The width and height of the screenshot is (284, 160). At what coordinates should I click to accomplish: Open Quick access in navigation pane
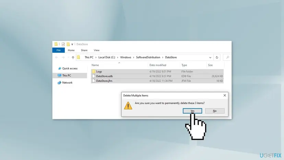[x=70, y=68]
